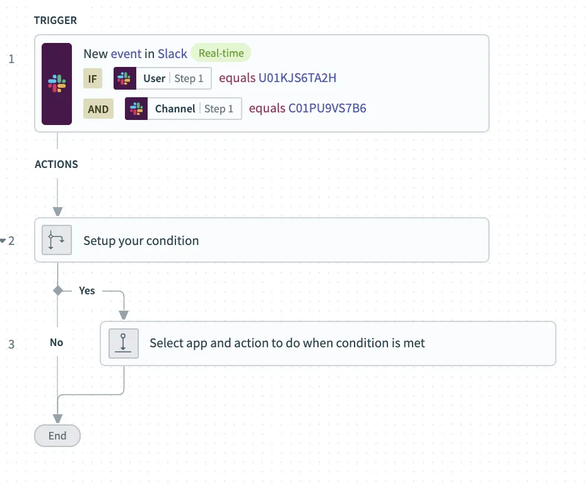Click the action placeholder icon in step 3
The image size is (588, 490).
point(123,344)
